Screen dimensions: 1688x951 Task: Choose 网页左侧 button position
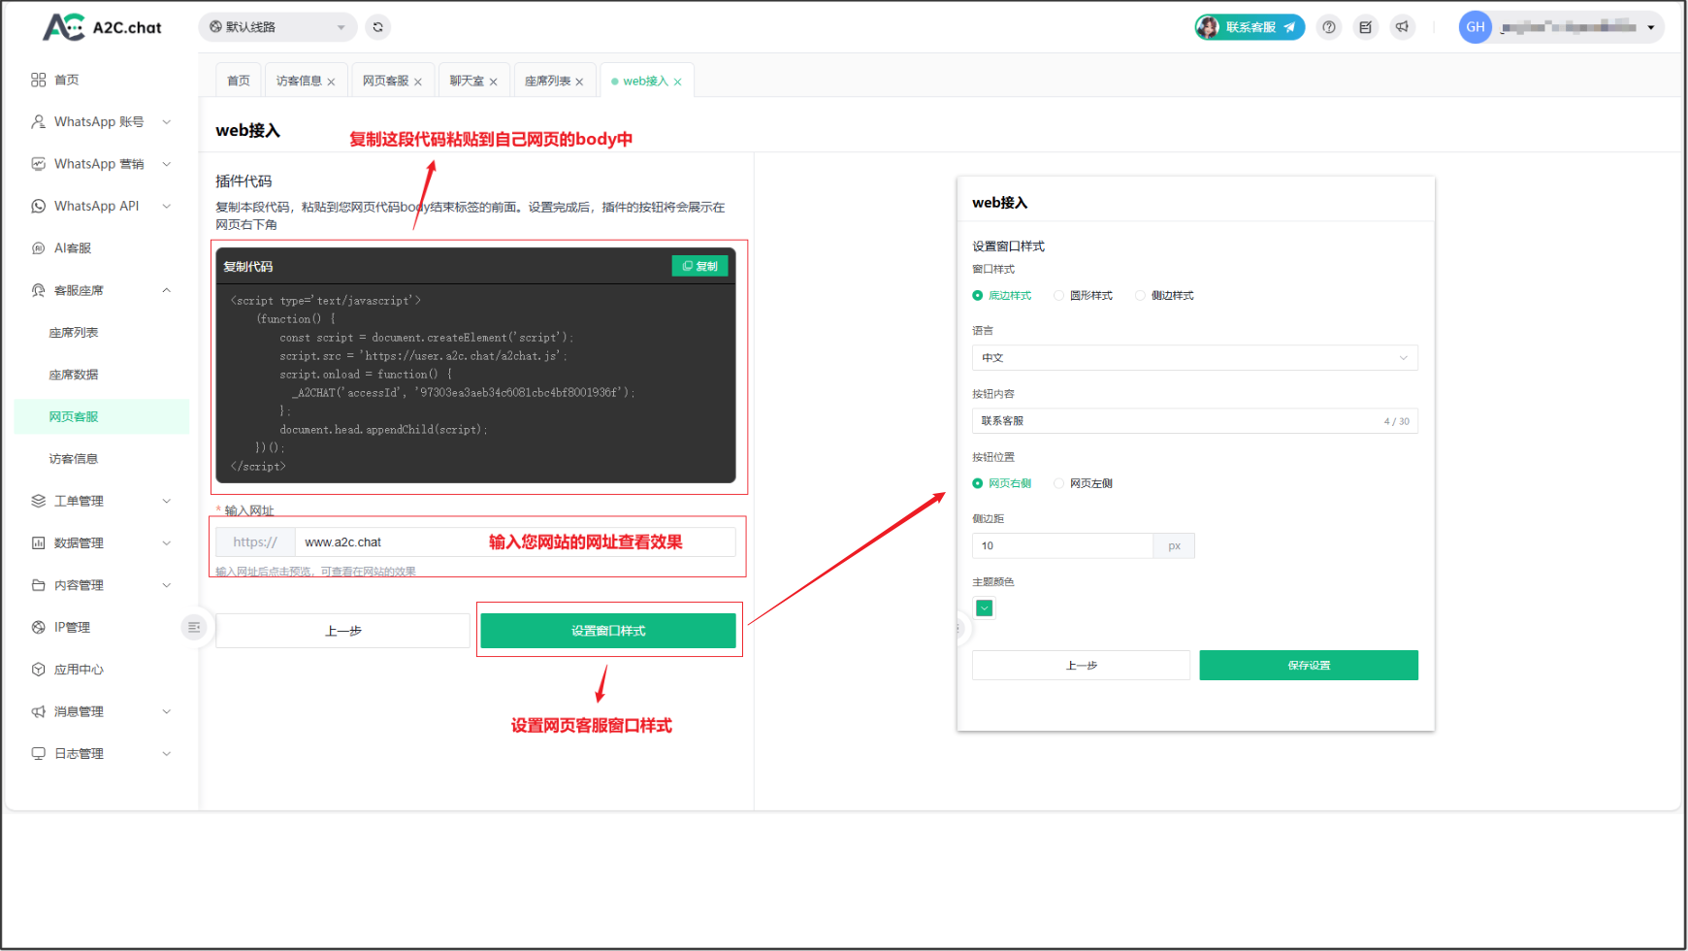pos(1059,483)
